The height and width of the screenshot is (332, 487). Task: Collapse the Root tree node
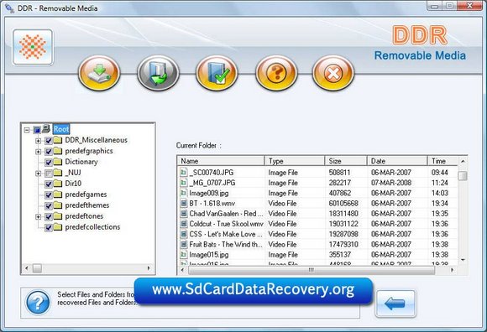click(27, 130)
